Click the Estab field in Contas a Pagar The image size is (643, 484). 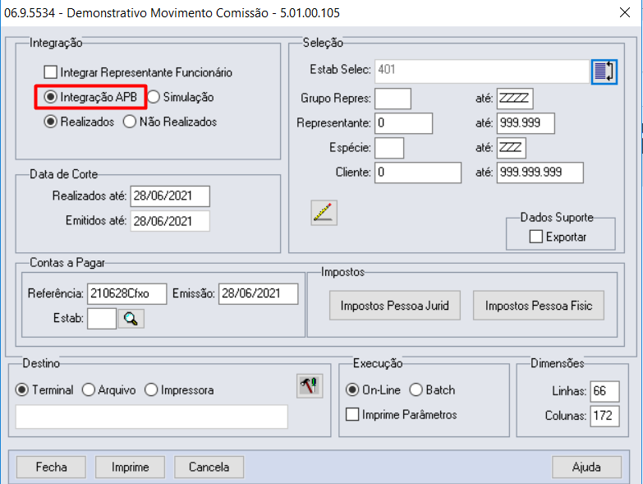102,319
